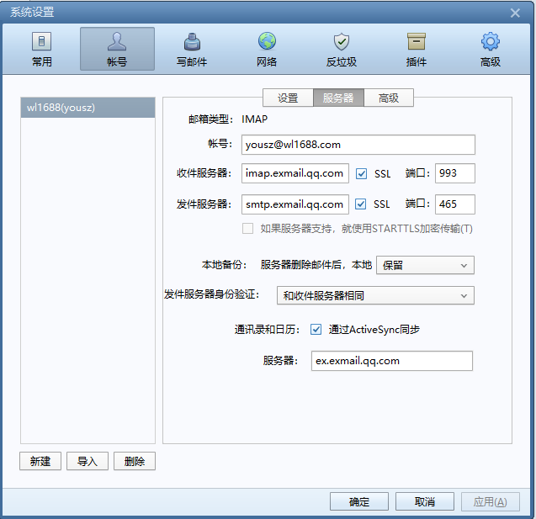Click the 帐号 email input field
536x519 pixels.
tap(358, 145)
